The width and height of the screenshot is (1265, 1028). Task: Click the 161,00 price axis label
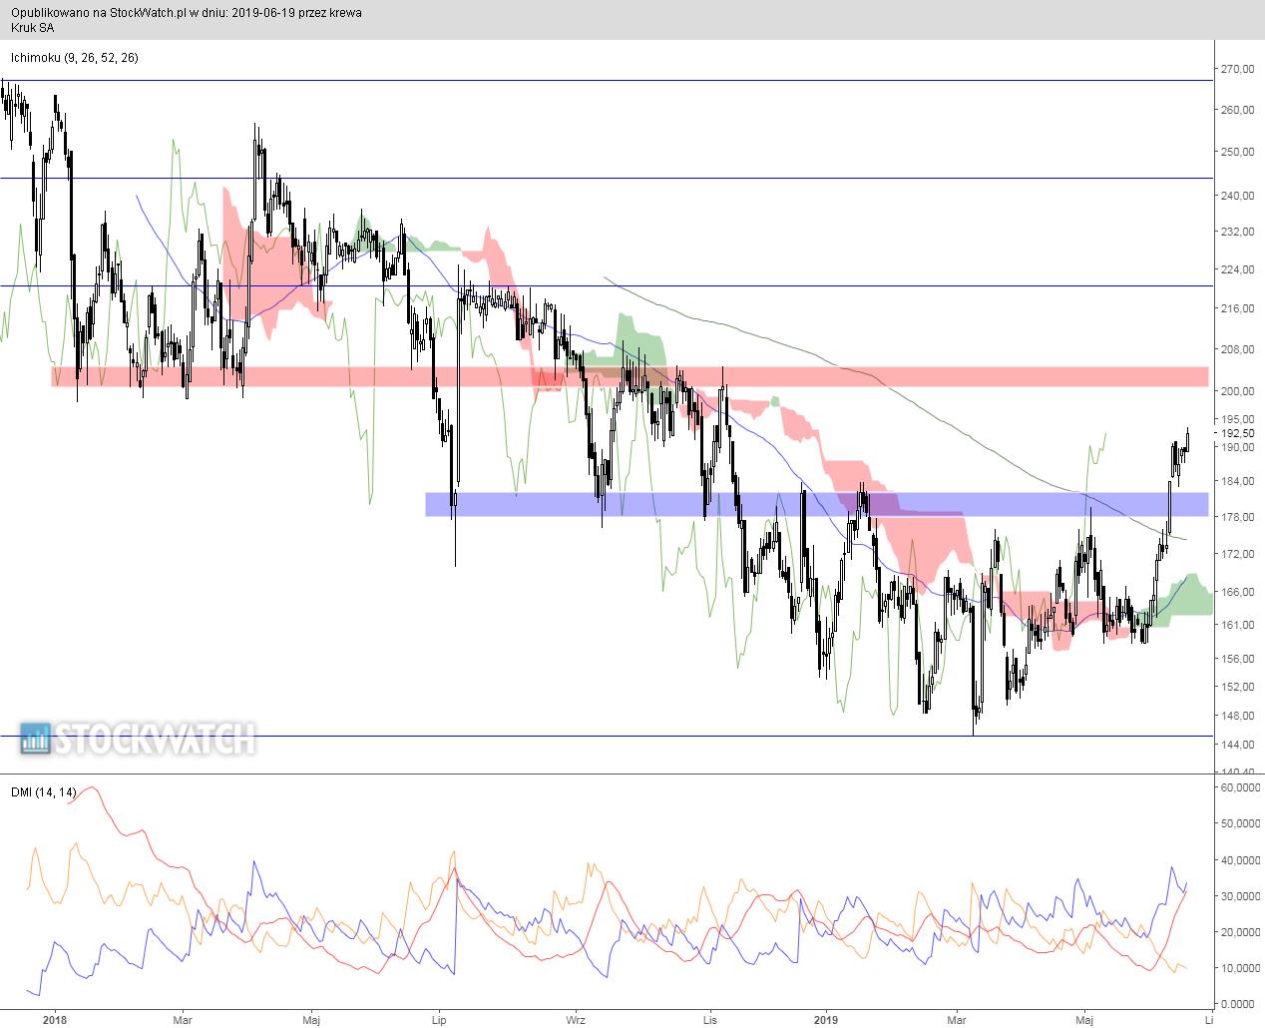[x=1238, y=625]
